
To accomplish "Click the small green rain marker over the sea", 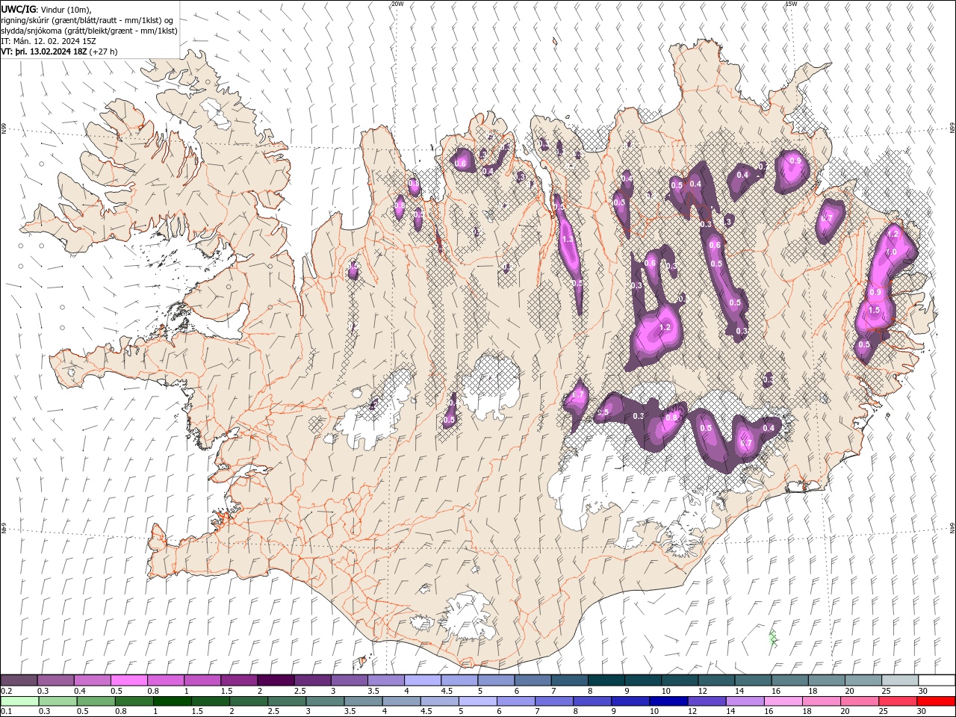I will (x=774, y=638).
